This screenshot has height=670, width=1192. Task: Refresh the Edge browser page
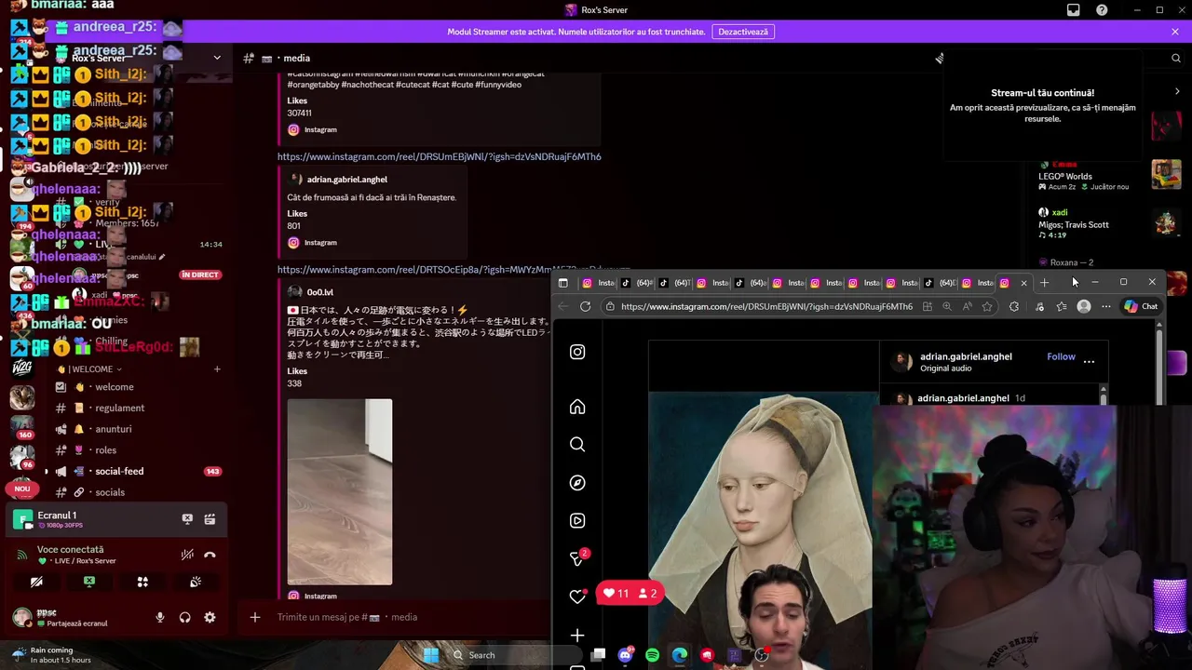pyautogui.click(x=585, y=306)
